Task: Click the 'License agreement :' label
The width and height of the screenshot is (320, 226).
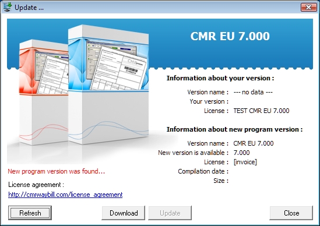Action: (x=36, y=185)
